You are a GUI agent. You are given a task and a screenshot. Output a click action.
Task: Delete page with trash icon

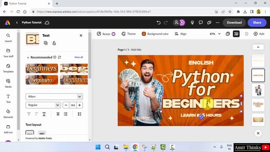(246, 34)
